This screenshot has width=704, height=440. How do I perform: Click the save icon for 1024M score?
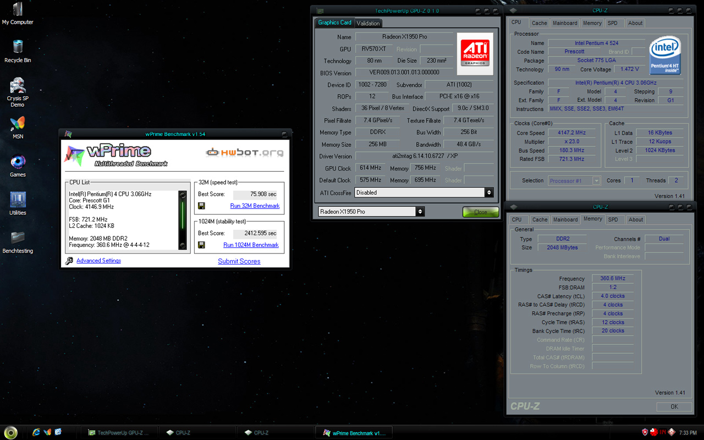[202, 245]
